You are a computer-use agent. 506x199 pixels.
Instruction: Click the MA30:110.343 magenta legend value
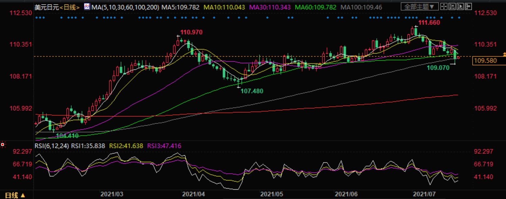[x=267, y=7]
